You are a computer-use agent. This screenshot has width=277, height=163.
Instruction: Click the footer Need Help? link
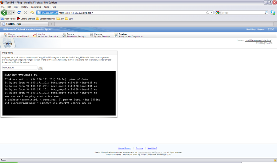(152, 148)
